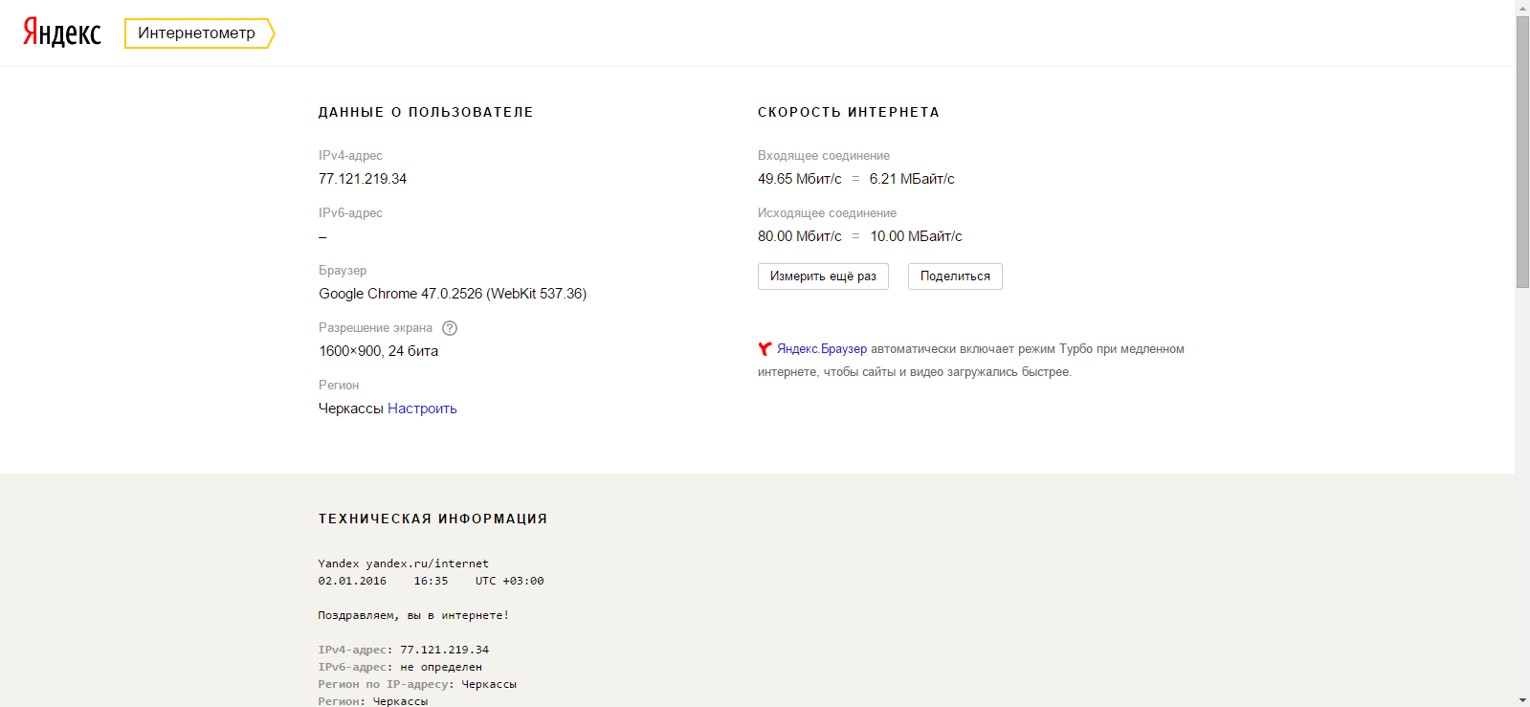1530x707 pixels.
Task: Click the Входящее соединение label
Action: (x=824, y=156)
